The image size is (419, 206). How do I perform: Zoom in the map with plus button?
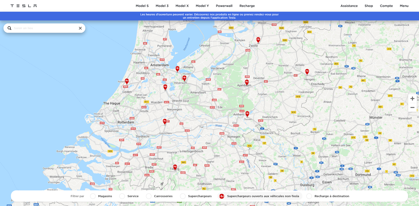point(412,99)
